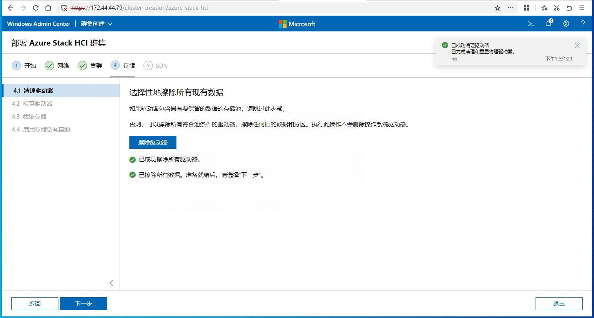Select step 4 存储 tab
Screen dimensions: 594x318
123,65
